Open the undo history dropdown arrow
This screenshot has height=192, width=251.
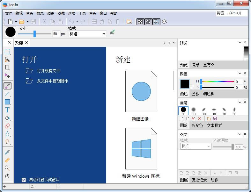[77, 22]
